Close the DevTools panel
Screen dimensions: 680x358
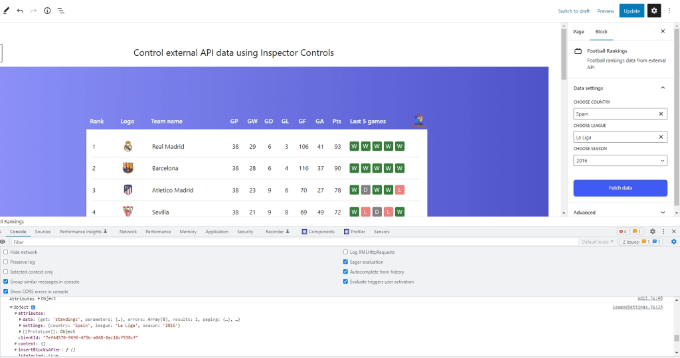click(674, 232)
